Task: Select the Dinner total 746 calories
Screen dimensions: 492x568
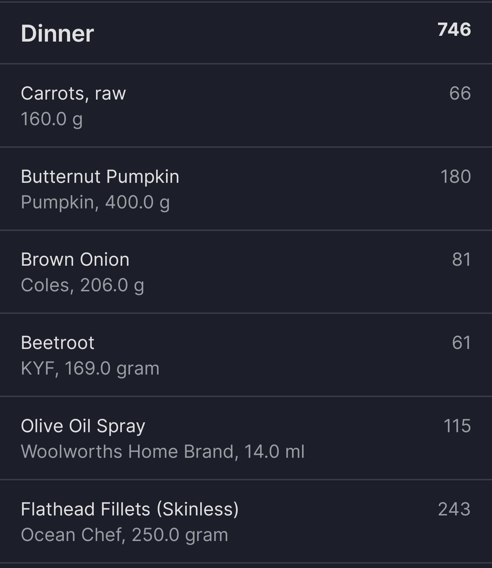Action: 454,30
